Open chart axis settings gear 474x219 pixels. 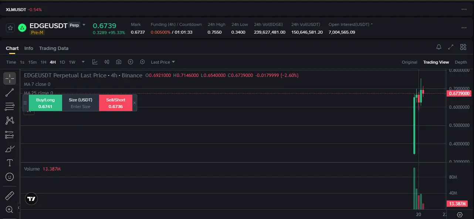click(460, 215)
